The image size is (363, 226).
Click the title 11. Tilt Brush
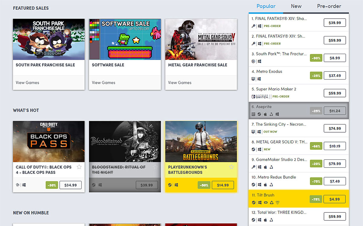263,195
